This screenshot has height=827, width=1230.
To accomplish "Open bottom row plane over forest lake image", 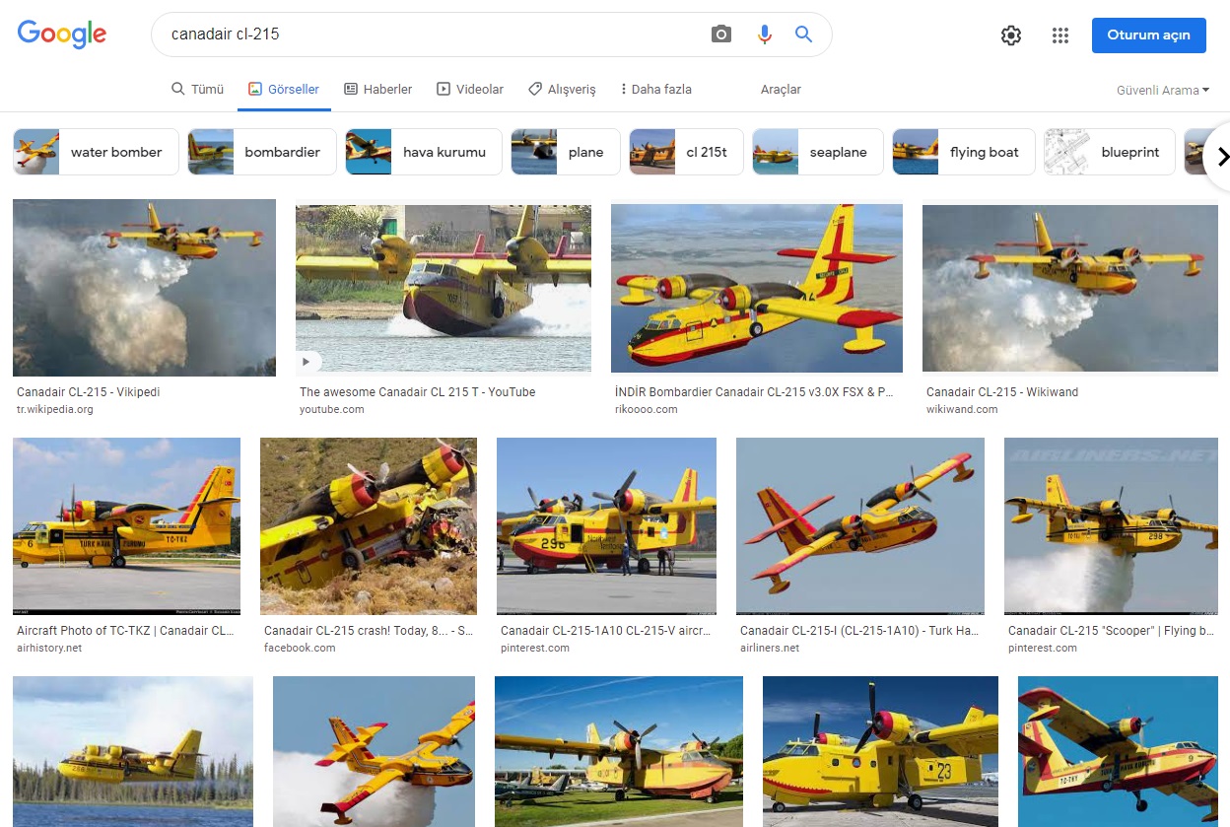I will [133, 751].
